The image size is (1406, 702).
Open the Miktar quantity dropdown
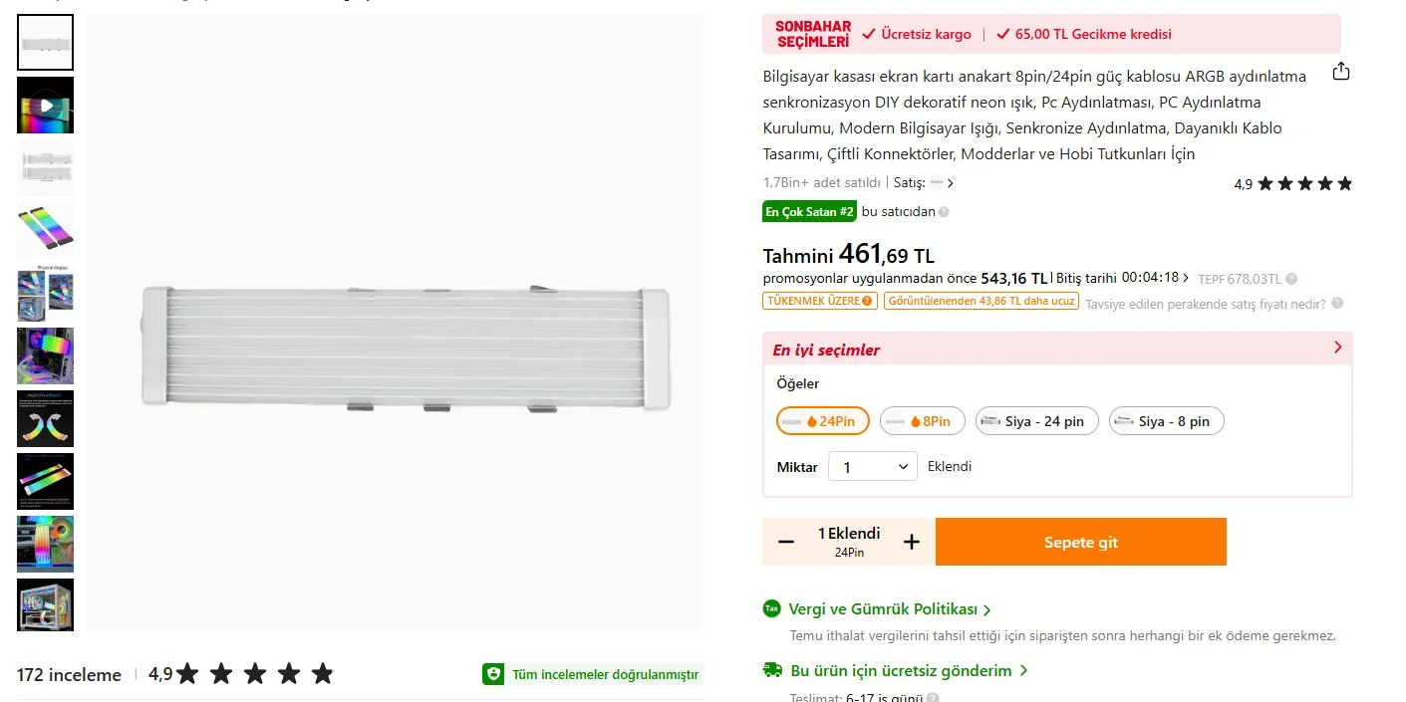coord(873,466)
